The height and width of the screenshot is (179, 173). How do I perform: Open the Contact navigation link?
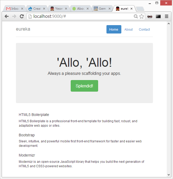144,30
